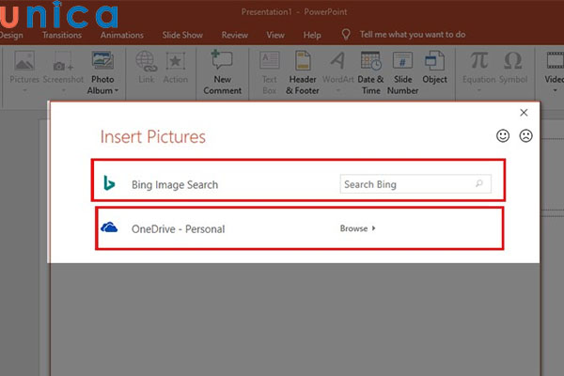Click the Equation pi icon
The width and height of the screenshot is (564, 376).
click(479, 60)
